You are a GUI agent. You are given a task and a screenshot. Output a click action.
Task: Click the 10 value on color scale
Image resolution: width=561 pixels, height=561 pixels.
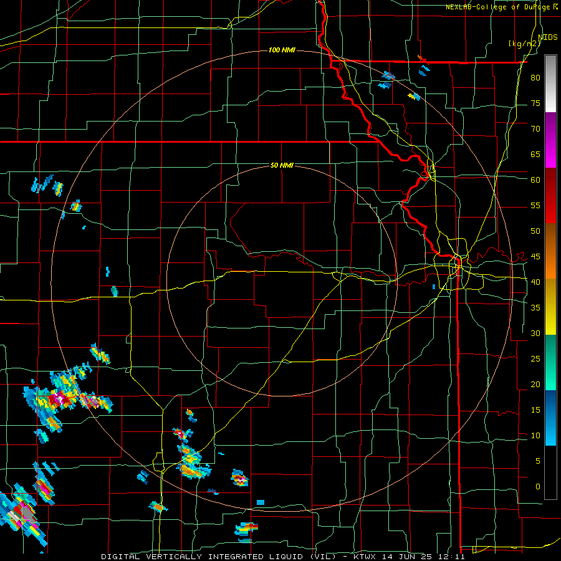pyautogui.click(x=535, y=436)
